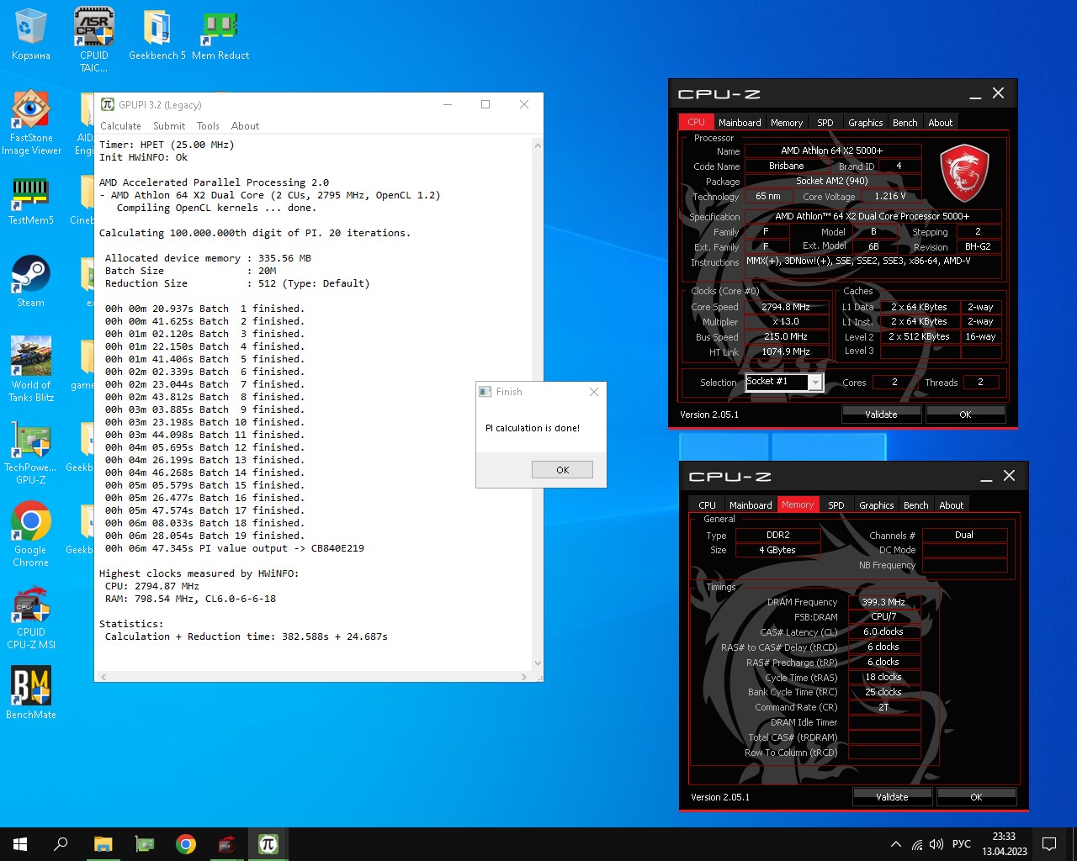Select SPD tab in bottom CPU-Z
1077x861 pixels.
[836, 505]
